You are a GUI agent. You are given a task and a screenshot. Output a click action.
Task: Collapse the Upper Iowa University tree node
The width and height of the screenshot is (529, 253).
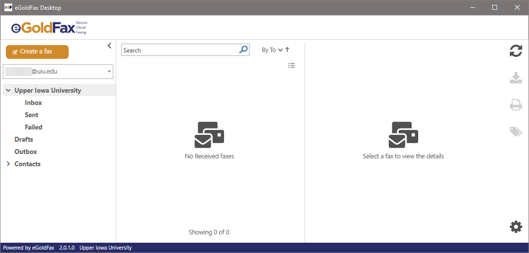point(8,90)
